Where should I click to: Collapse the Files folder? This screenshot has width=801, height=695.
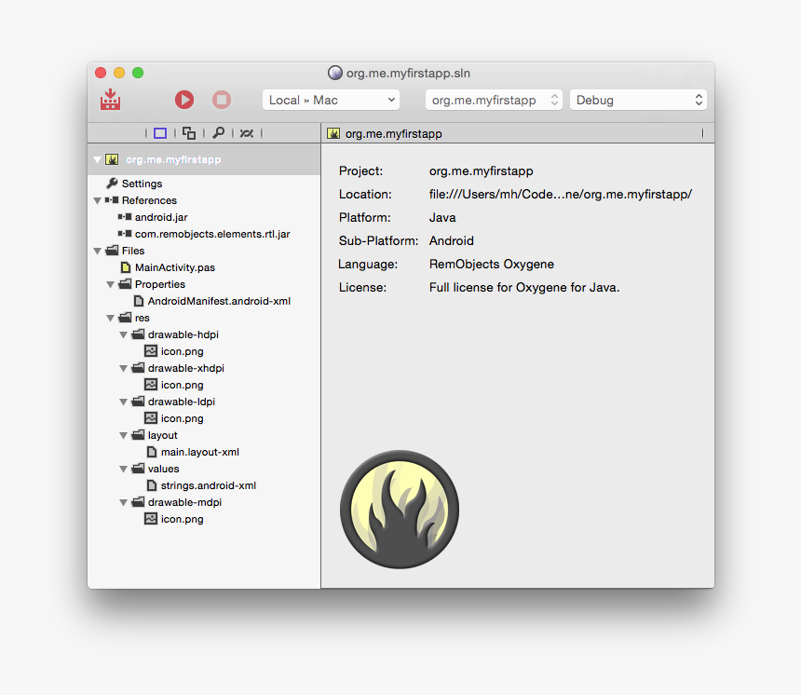click(97, 251)
